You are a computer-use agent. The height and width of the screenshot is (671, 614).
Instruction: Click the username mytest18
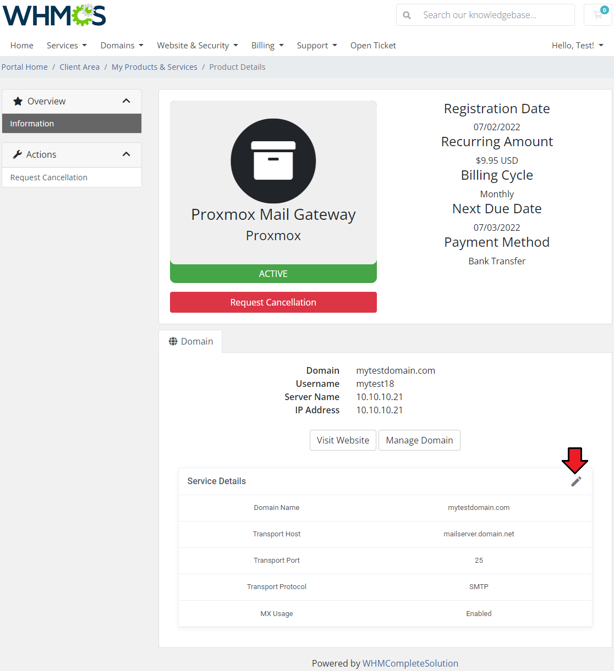point(375,384)
